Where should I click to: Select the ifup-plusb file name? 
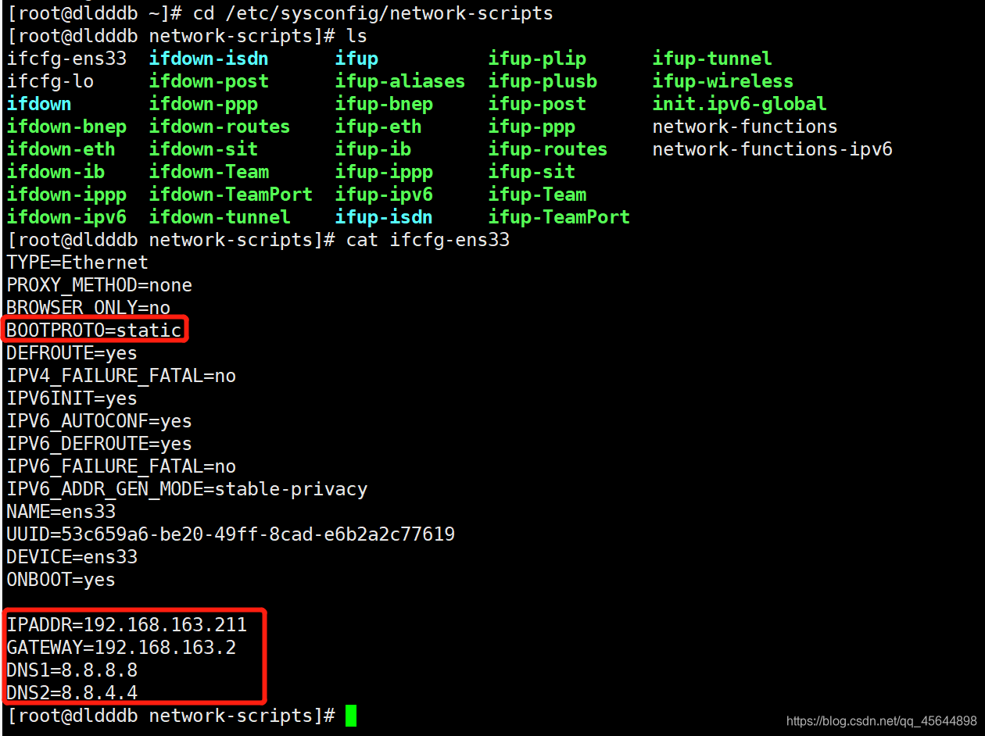click(x=543, y=81)
